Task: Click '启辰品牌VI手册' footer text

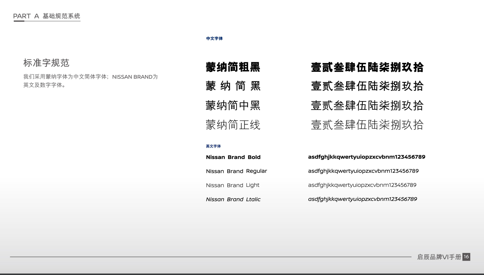Action: tap(439, 257)
